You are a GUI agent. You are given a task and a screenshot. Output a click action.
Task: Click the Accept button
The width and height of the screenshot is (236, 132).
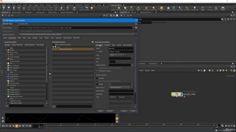tap(124, 111)
